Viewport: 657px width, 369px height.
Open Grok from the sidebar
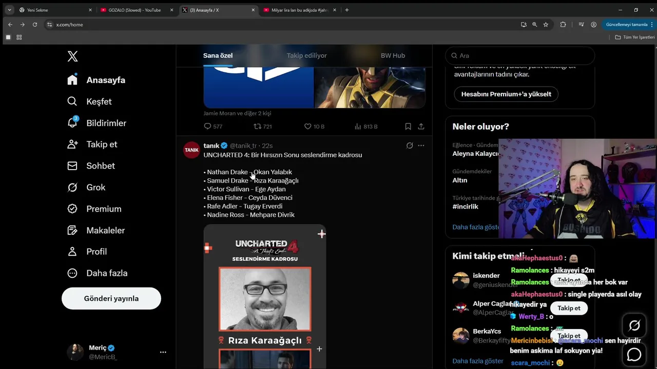86,187
